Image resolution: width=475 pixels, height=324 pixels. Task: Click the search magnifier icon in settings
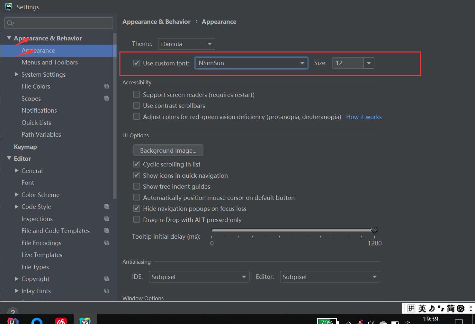pos(11,23)
